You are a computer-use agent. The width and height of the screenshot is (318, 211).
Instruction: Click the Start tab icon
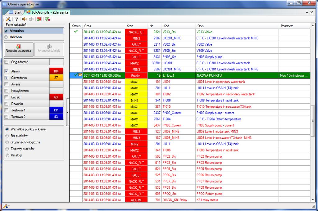[x=11, y=12]
